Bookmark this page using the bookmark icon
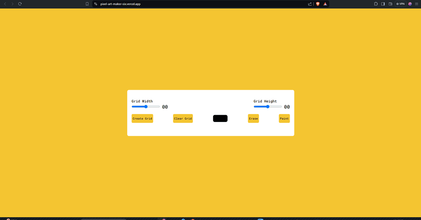 tap(87, 4)
